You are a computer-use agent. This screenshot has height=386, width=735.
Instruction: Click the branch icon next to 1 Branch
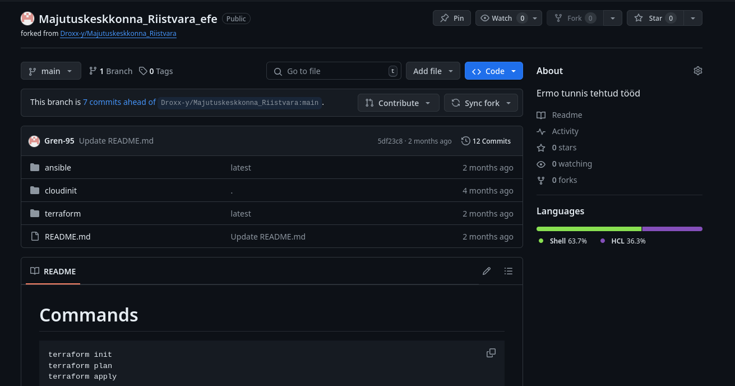coord(93,71)
